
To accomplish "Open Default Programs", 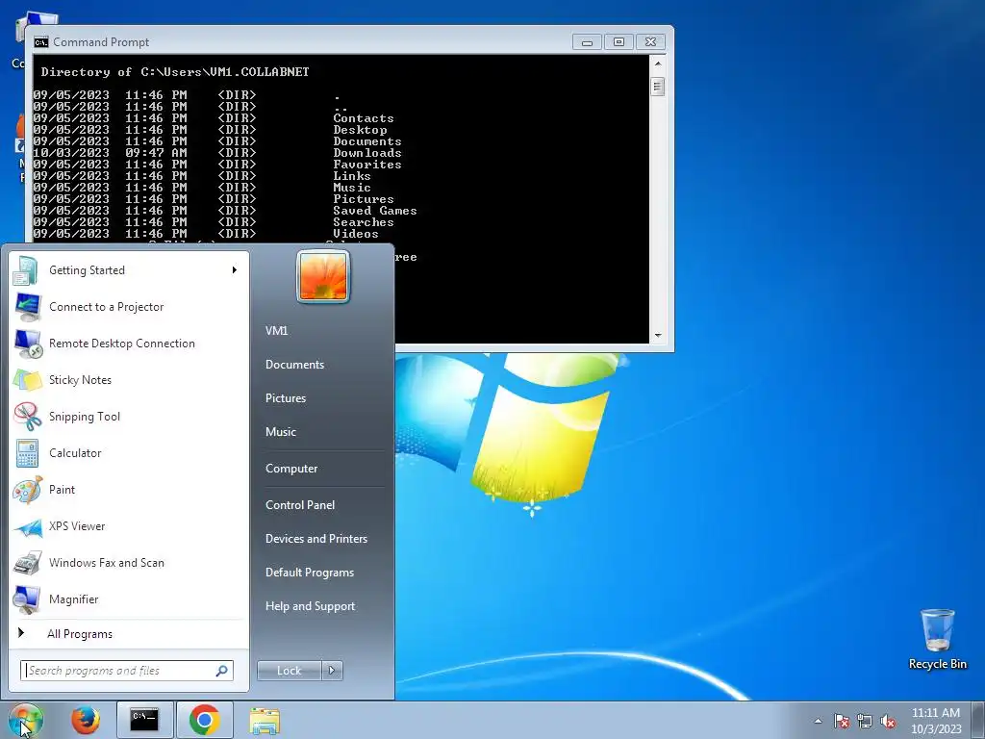I will (x=309, y=573).
